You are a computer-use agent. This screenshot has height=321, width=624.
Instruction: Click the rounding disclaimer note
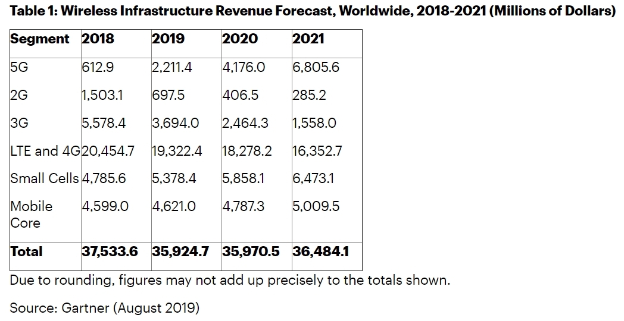230,280
